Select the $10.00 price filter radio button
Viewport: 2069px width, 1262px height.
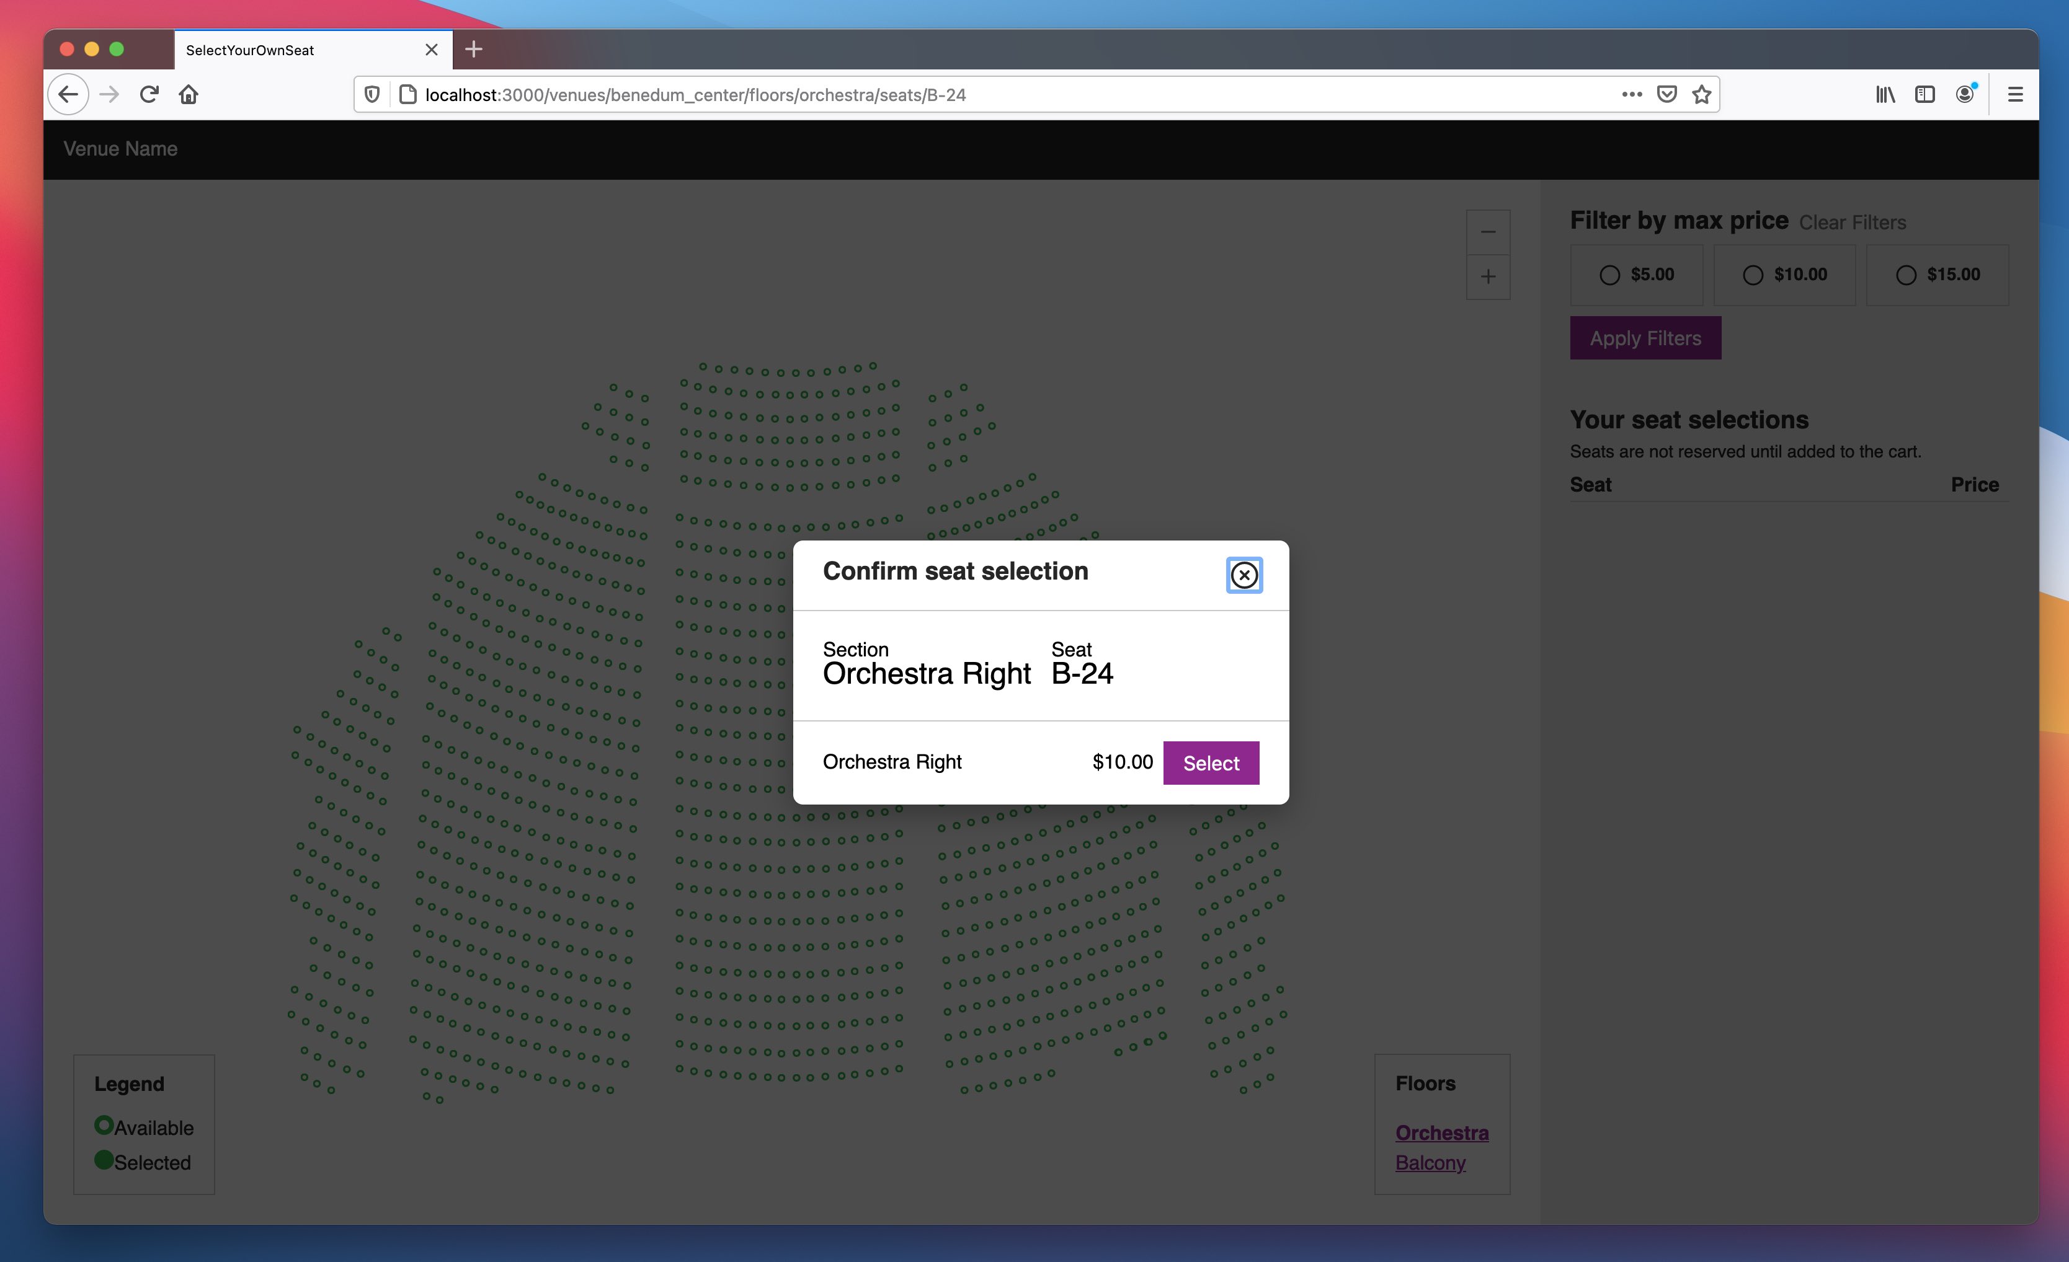click(1753, 273)
